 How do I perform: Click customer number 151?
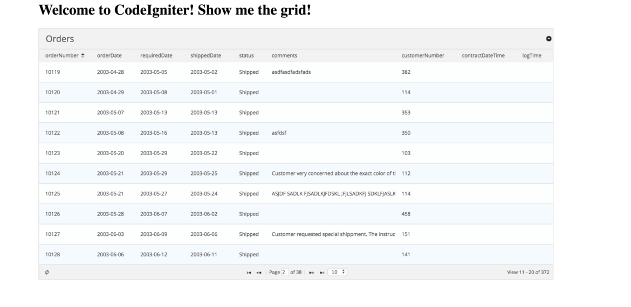point(406,234)
